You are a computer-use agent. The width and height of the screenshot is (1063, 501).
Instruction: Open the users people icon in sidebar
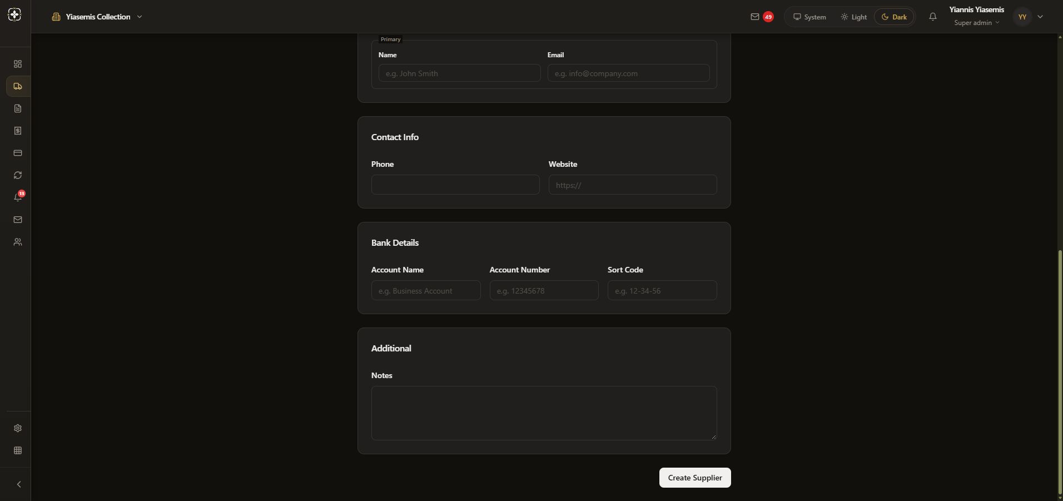click(18, 242)
